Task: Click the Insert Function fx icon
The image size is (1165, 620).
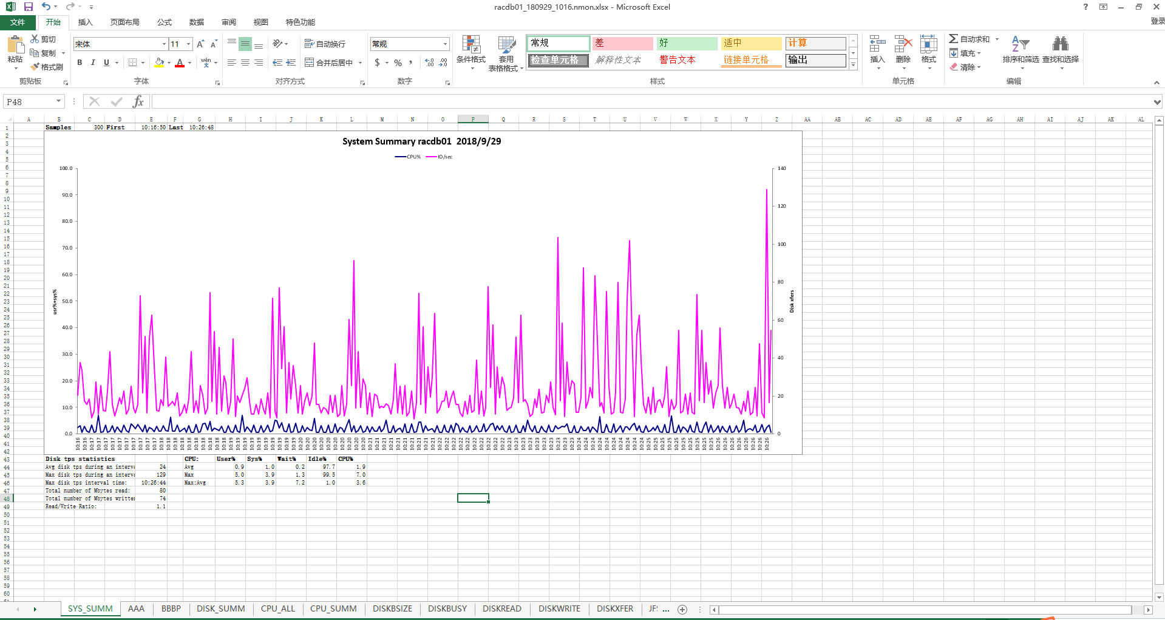Action: pyautogui.click(x=138, y=101)
